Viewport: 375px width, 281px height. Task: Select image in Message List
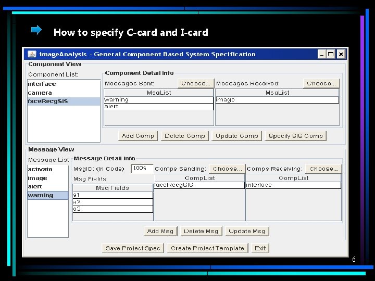point(48,178)
